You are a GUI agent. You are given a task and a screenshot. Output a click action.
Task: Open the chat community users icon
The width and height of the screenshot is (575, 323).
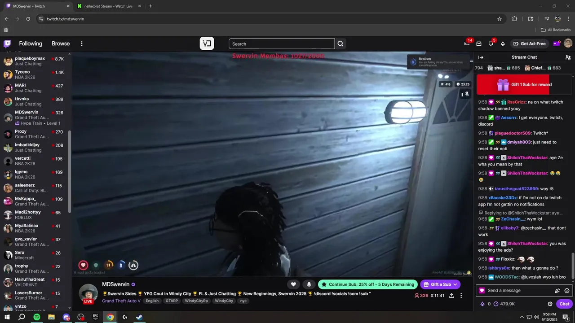click(568, 57)
